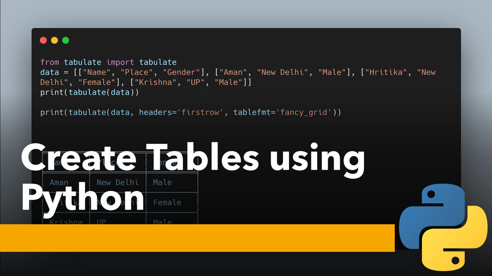Click the 'print(tabulate(data))' code line
This screenshot has height=276, width=492.
point(90,92)
